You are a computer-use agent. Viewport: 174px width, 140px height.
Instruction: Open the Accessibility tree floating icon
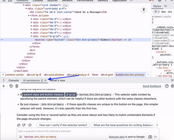(x=144, y=10)
